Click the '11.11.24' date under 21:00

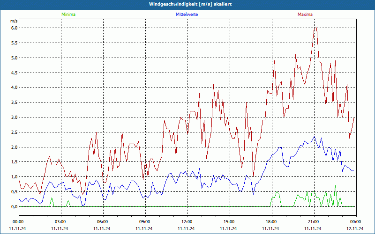click(x=313, y=228)
